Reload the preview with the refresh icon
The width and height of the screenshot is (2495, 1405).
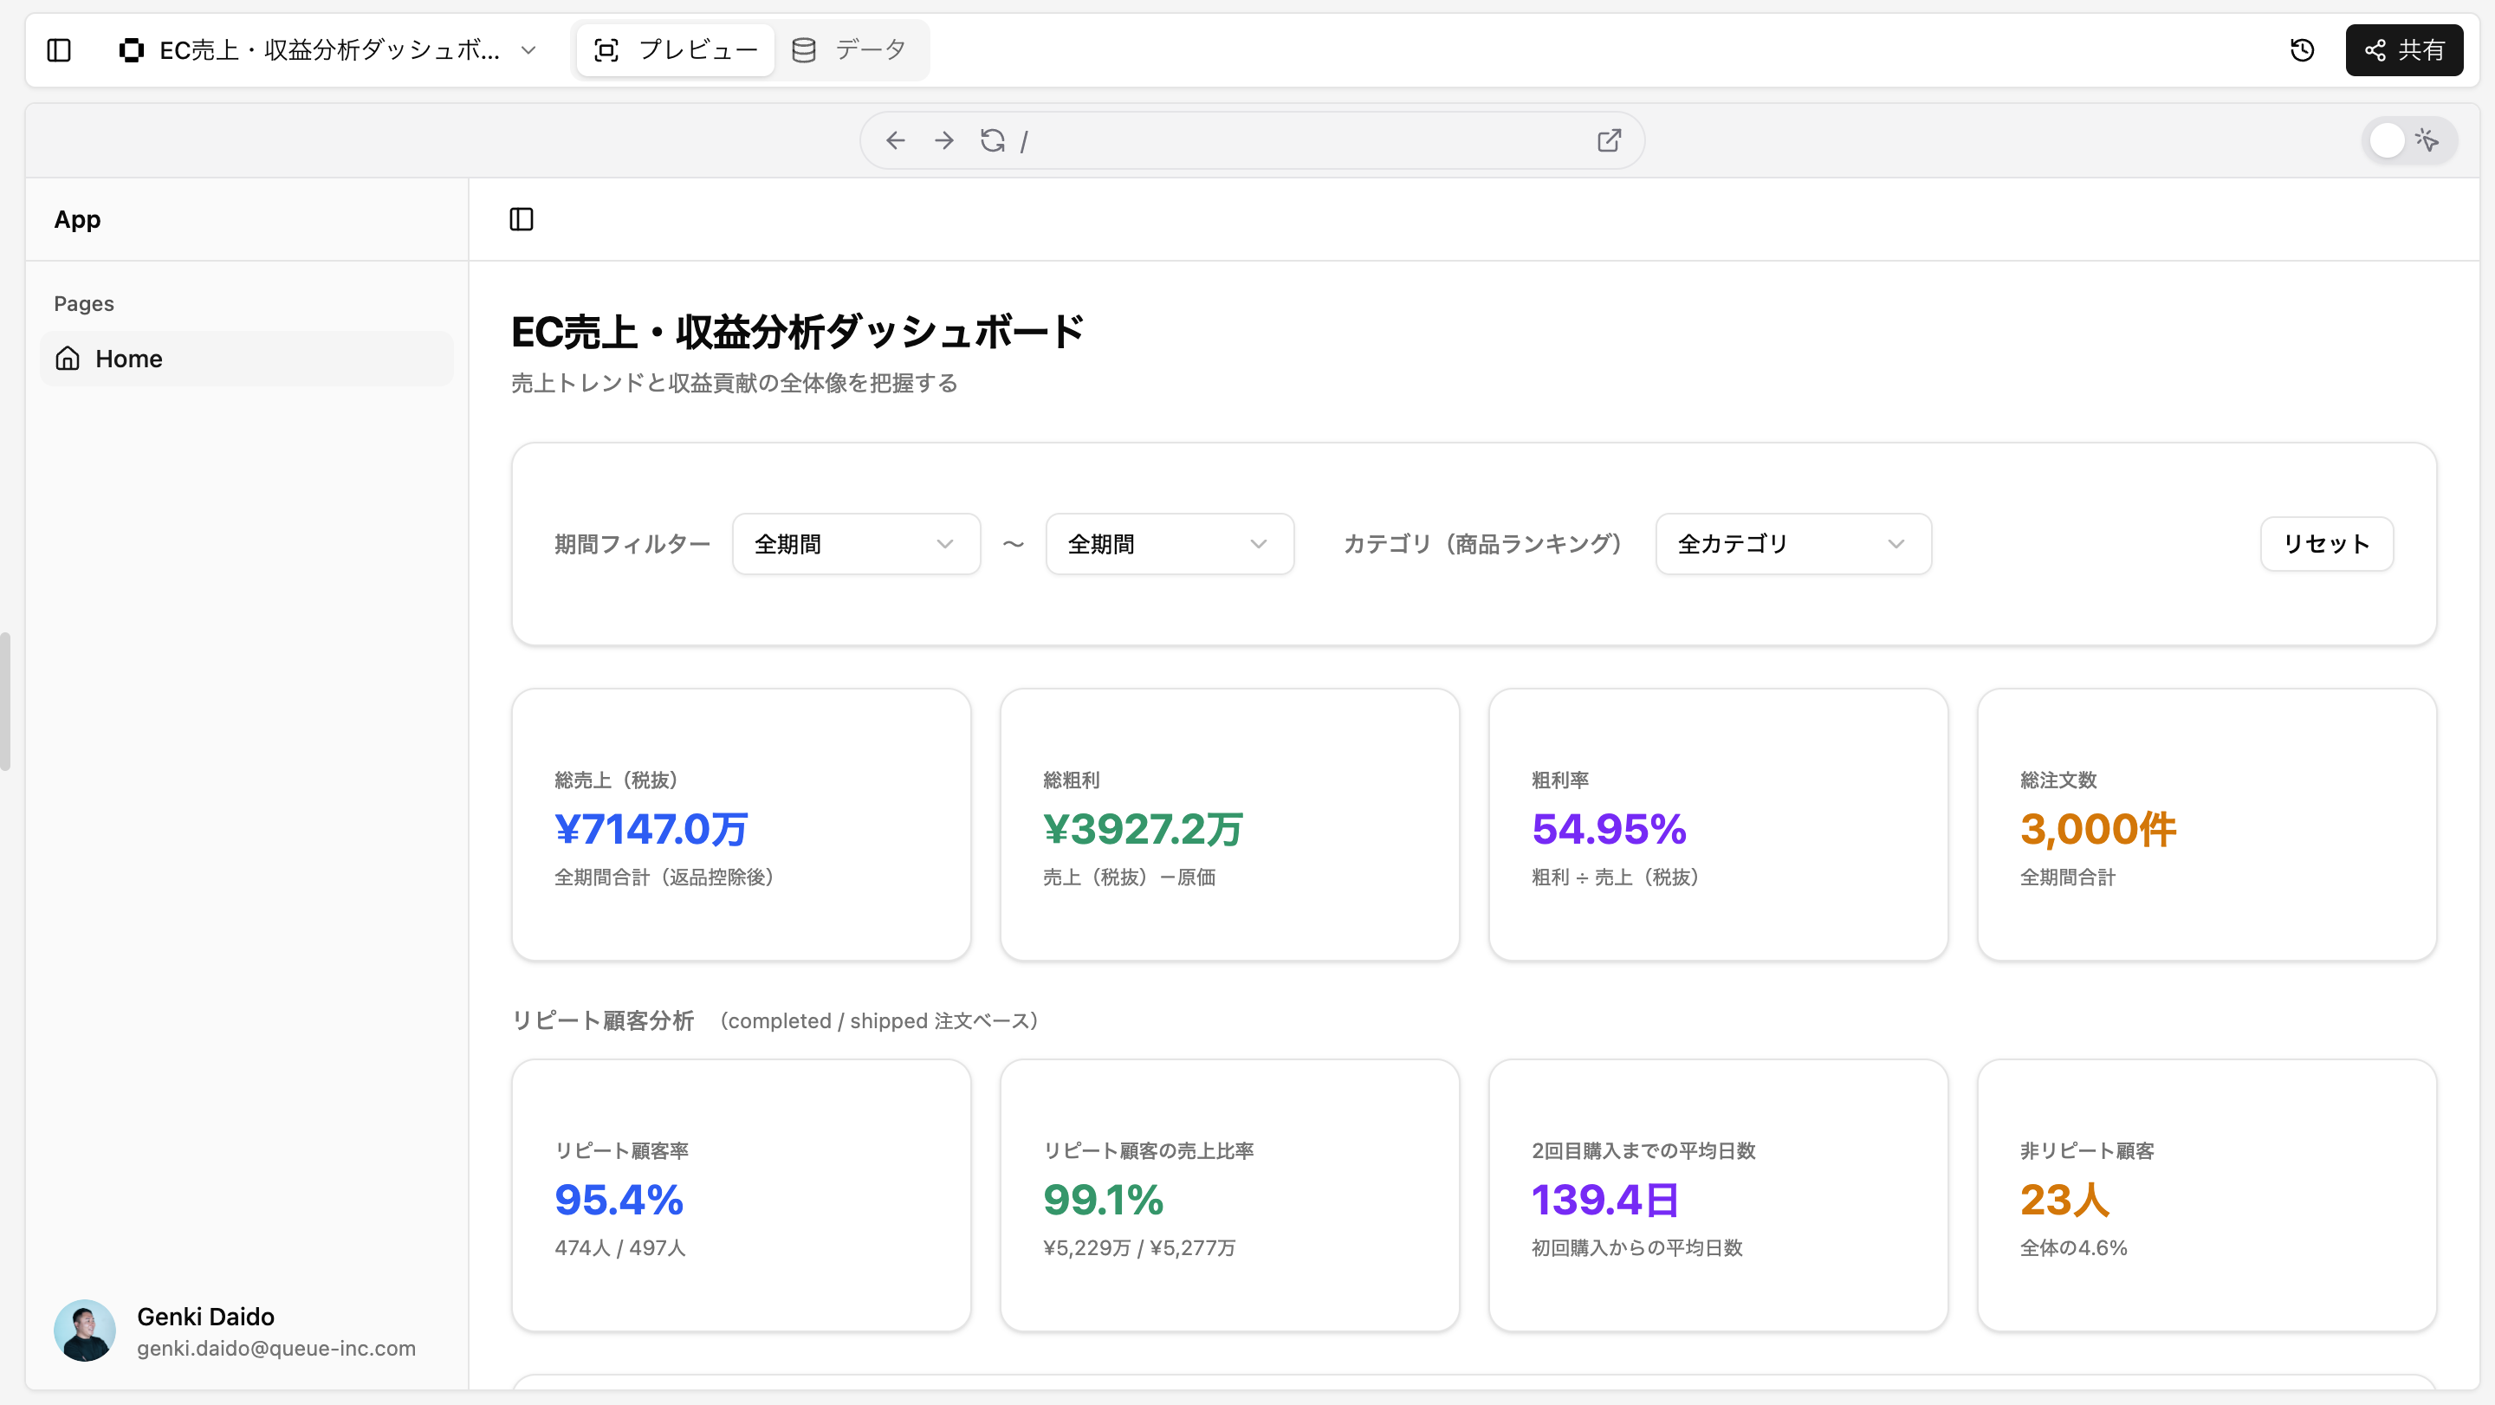(992, 141)
